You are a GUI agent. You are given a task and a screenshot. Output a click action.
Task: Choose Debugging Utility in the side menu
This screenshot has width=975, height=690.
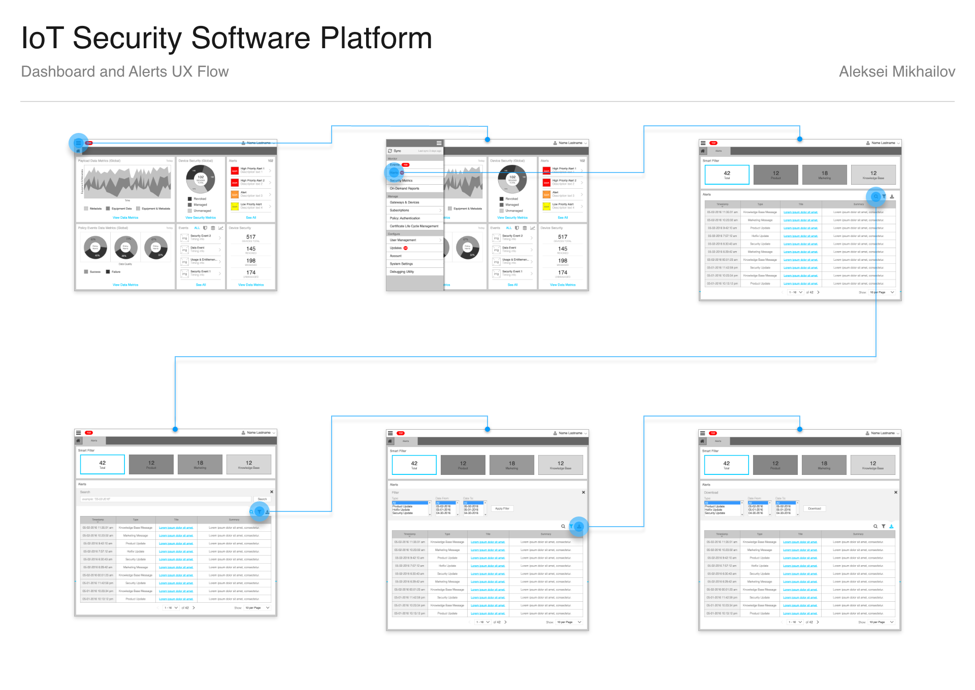click(x=402, y=272)
